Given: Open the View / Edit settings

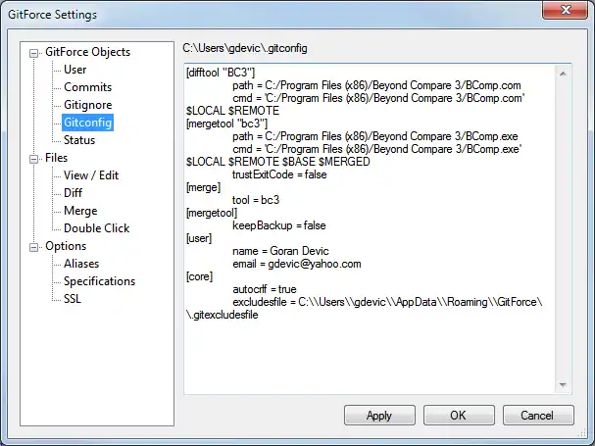Looking at the screenshot, I should click(91, 175).
